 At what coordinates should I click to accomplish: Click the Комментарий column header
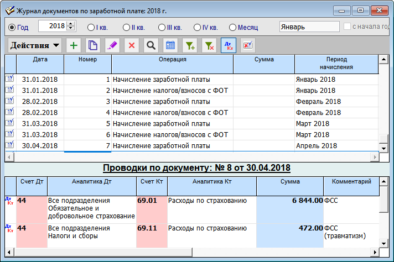351,186
